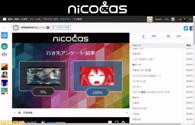Adjust the player volume slider

[56, 122]
